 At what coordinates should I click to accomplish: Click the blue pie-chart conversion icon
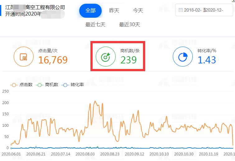coord(182,57)
